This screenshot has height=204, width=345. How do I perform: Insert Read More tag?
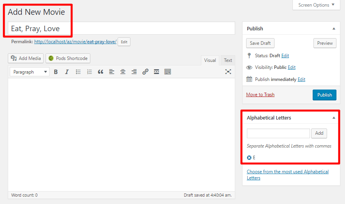click(157, 72)
